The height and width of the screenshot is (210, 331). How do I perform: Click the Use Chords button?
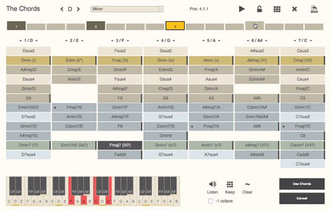(302, 184)
